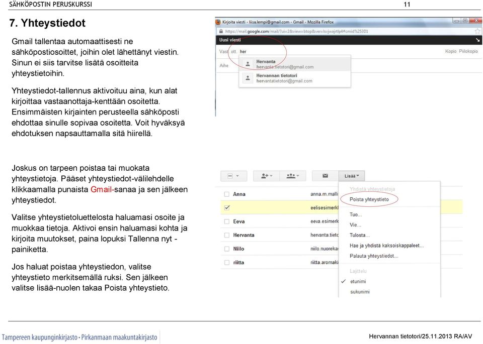The height and width of the screenshot is (344, 483).
Task: Tick the checkbox for contact Eeva
Action: click(x=227, y=221)
